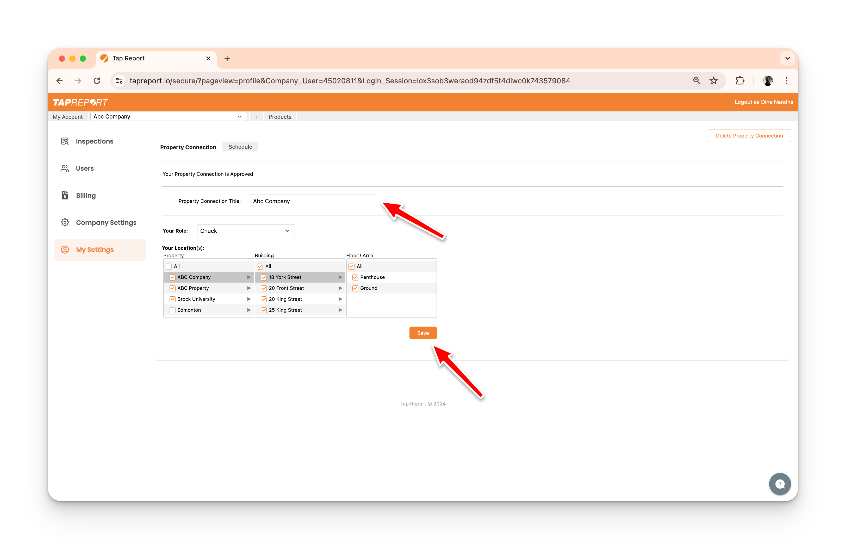Open the Products tab
The image size is (846, 549).
tap(280, 117)
